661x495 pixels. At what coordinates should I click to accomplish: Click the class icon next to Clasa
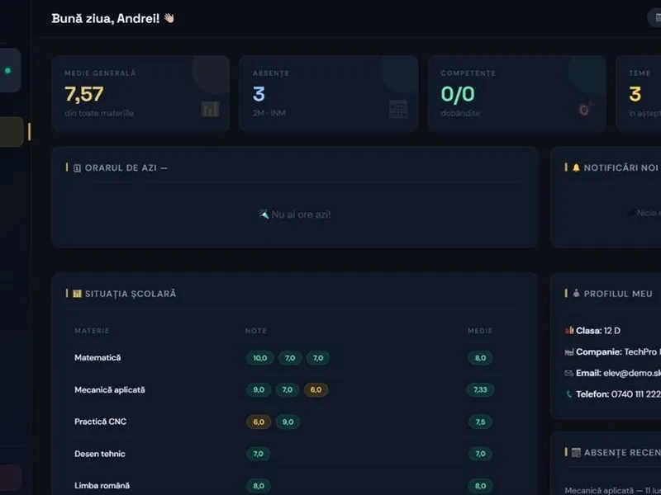(x=569, y=331)
